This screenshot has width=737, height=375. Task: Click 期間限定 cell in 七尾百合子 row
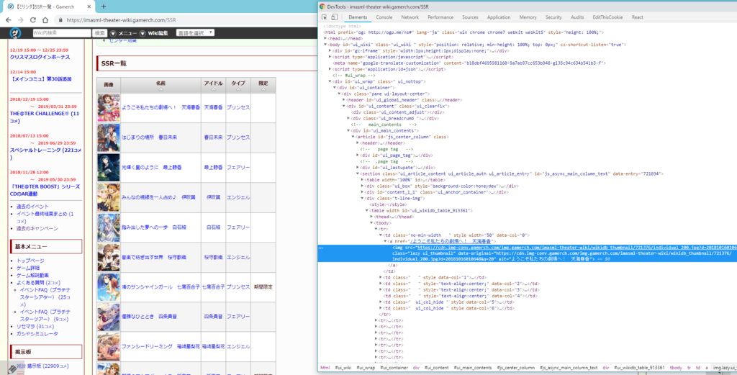pos(263,287)
